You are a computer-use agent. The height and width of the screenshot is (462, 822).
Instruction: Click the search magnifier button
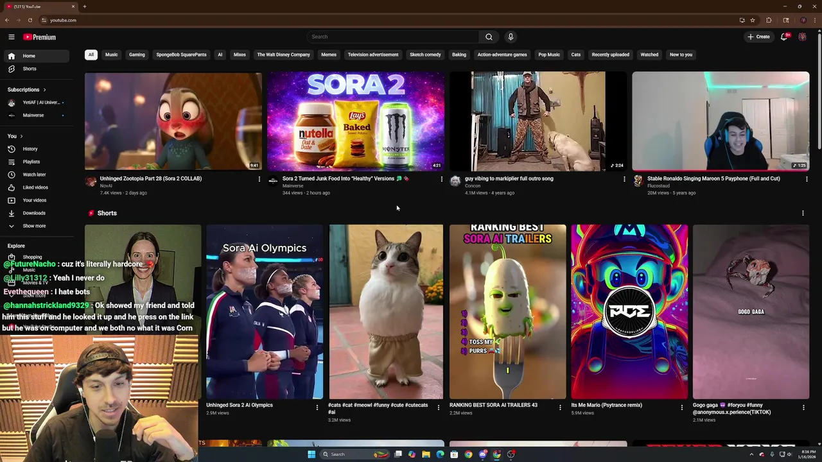[489, 37]
